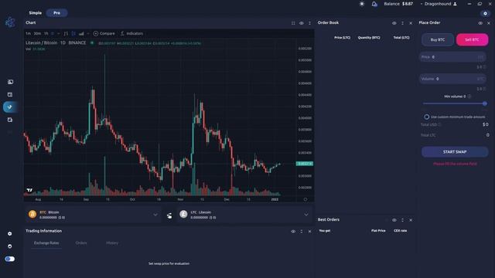Close the Trading Information panel
This screenshot has width=495, height=278.
[309, 232]
